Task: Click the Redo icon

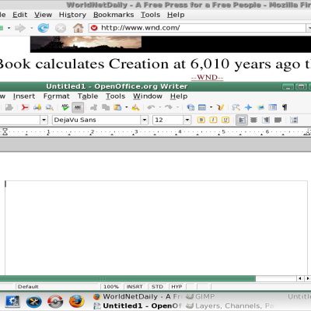Action: click(x=169, y=107)
